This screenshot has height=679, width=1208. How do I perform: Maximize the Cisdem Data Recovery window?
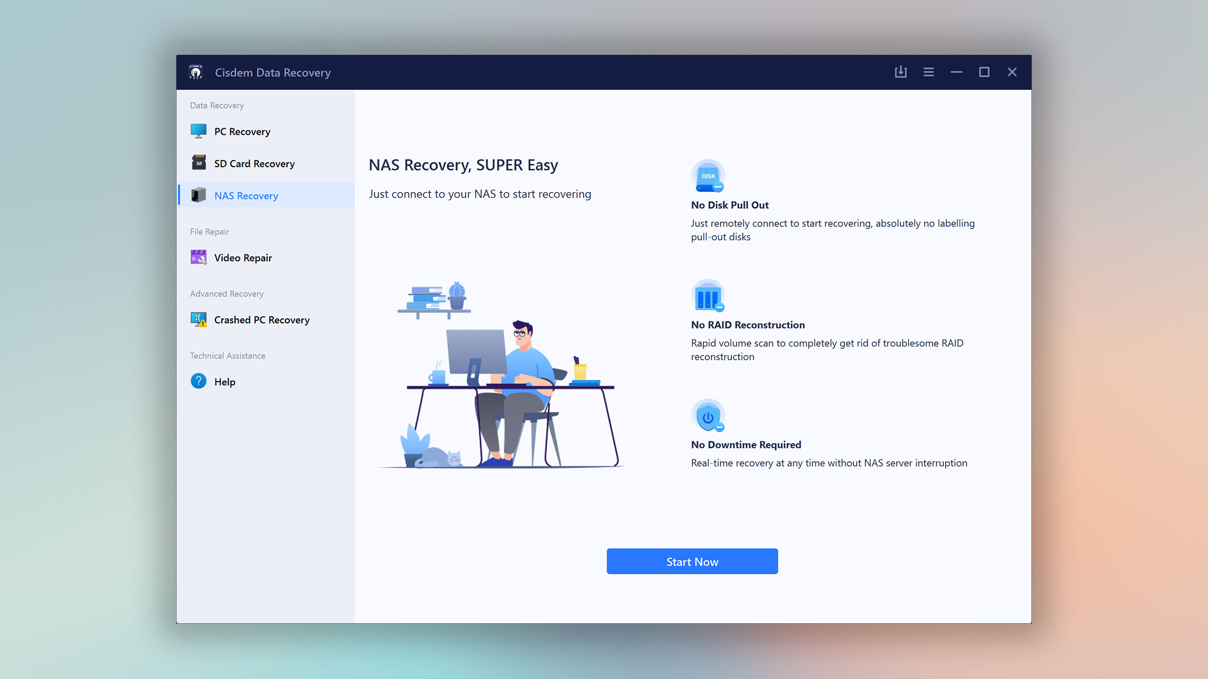pos(984,72)
